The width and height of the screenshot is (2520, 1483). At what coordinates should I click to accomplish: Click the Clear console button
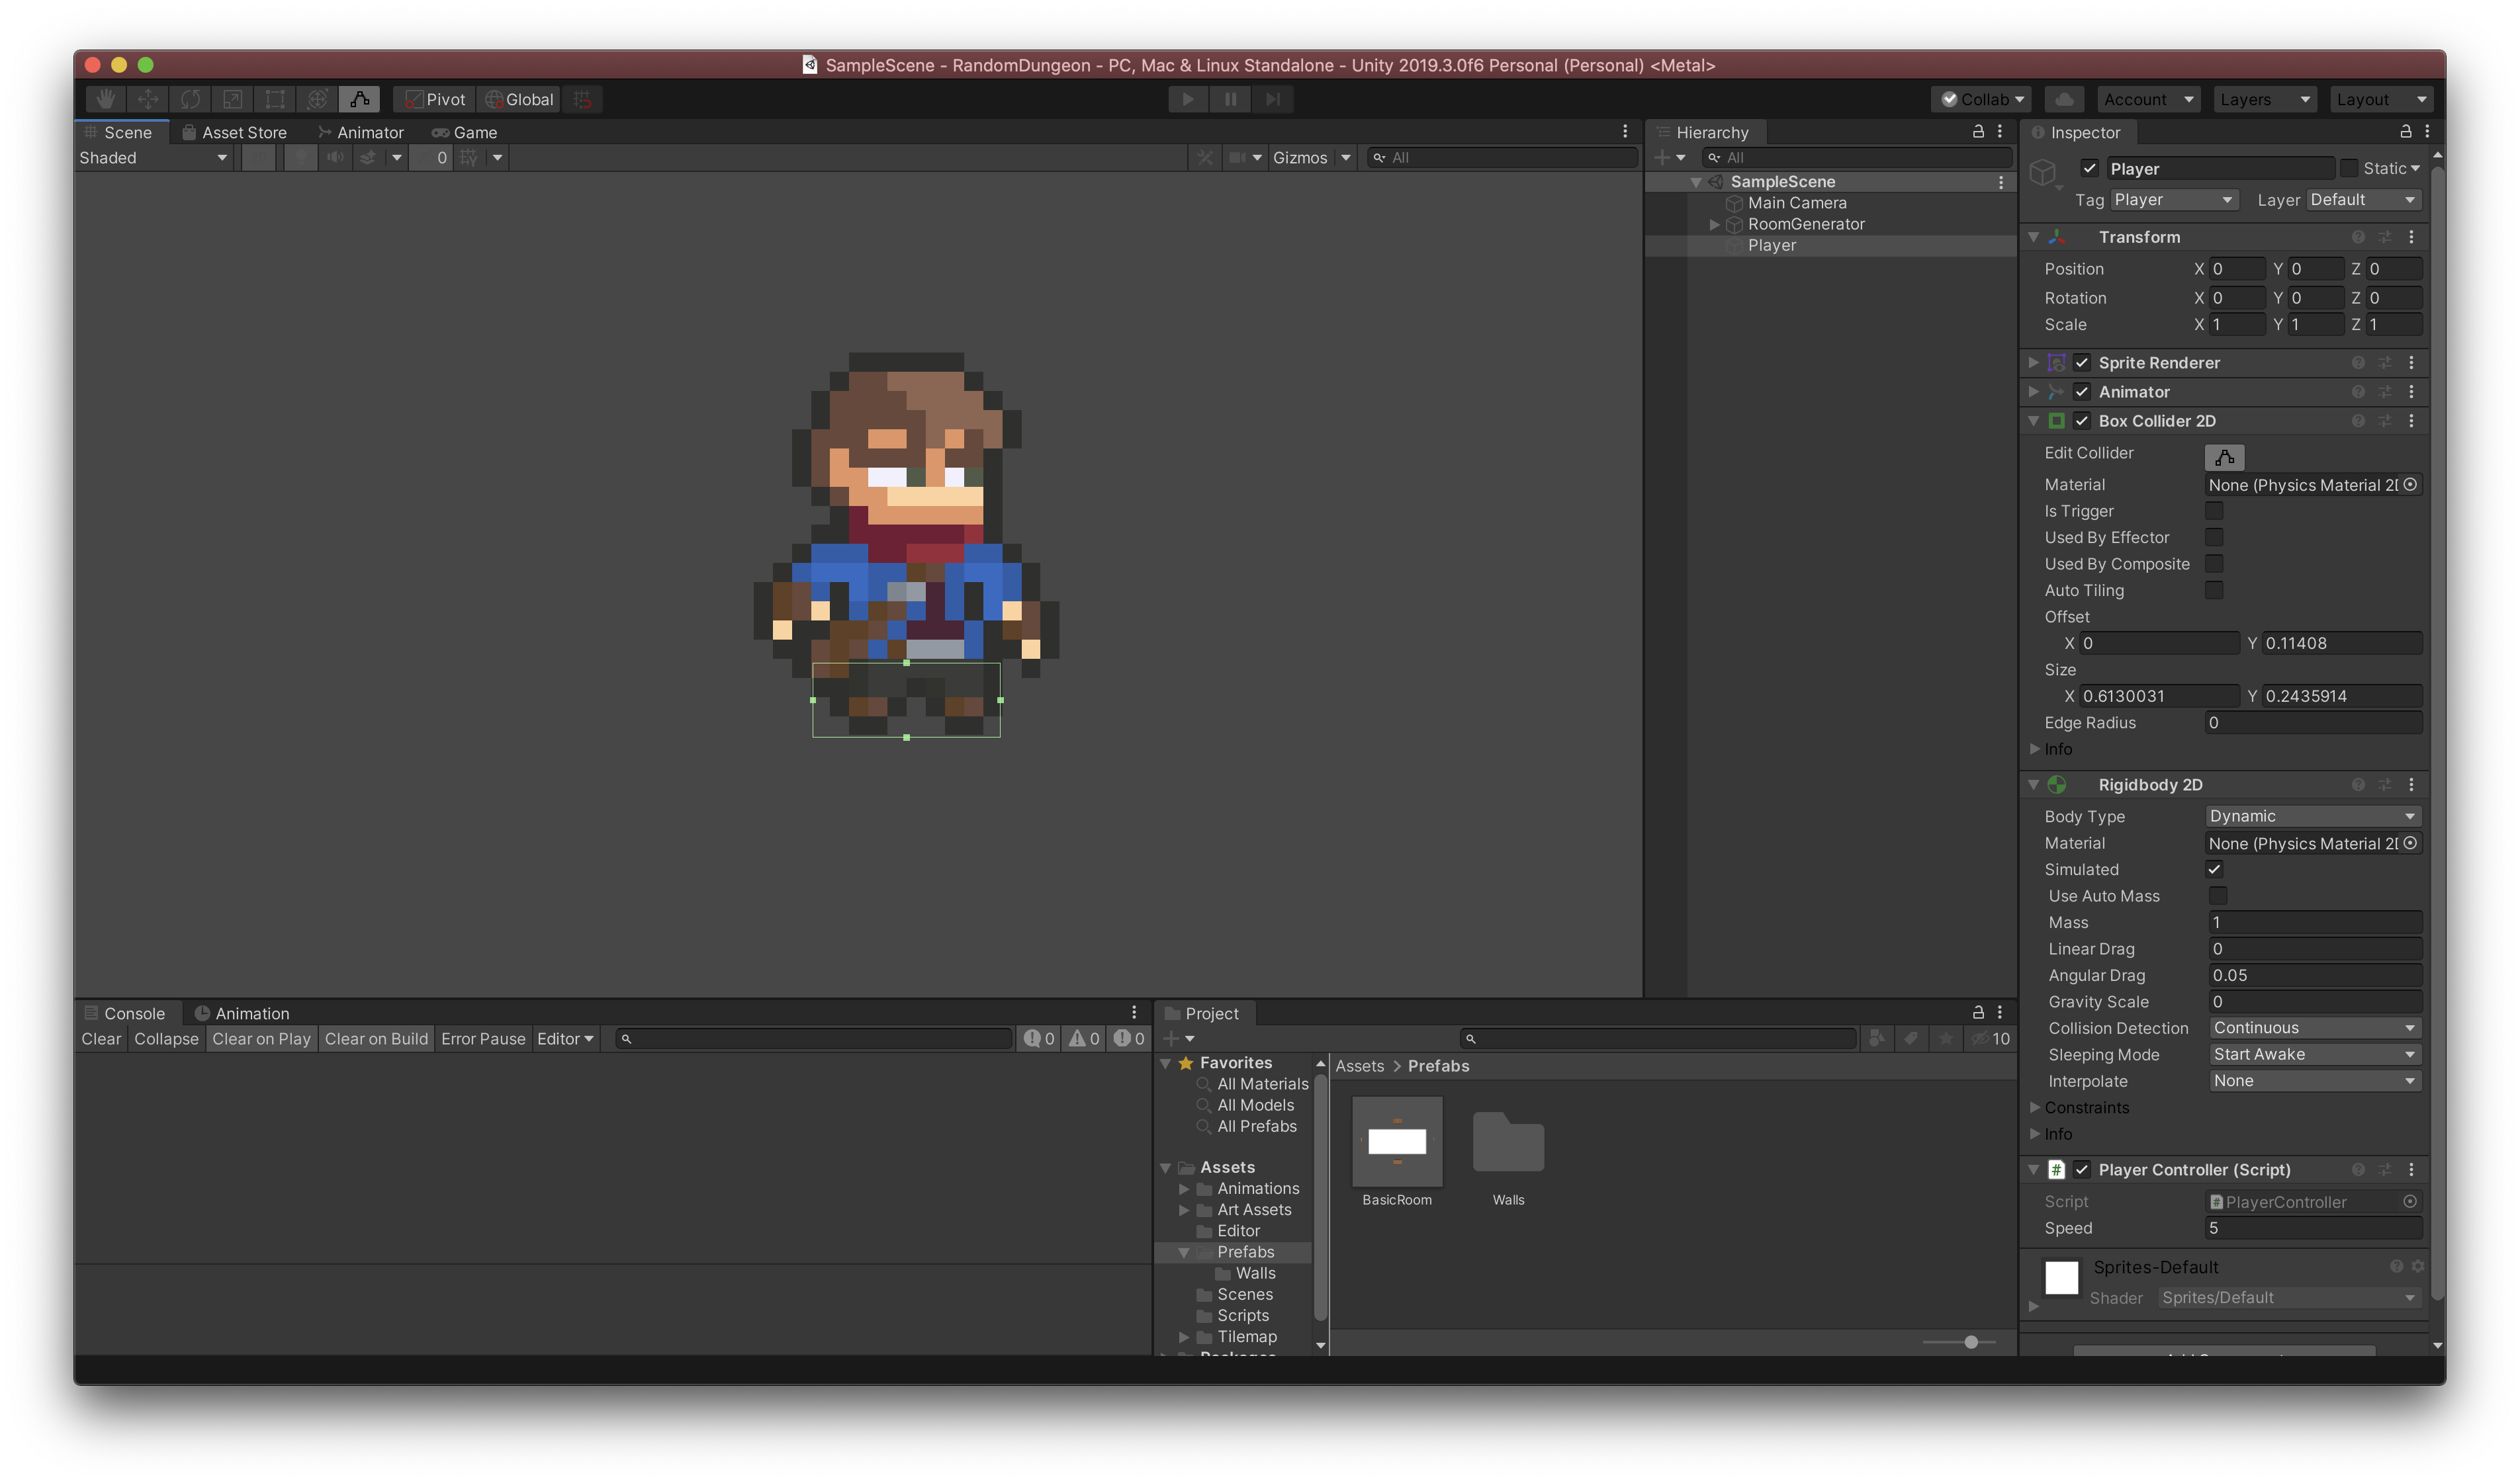click(101, 1039)
